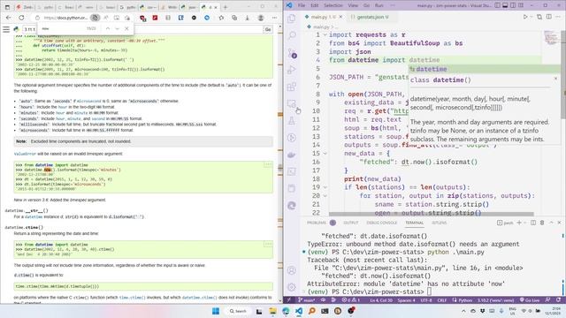Collapse the fold arrow at line 15
The height and width of the screenshot is (318, 566).
(325, 154)
